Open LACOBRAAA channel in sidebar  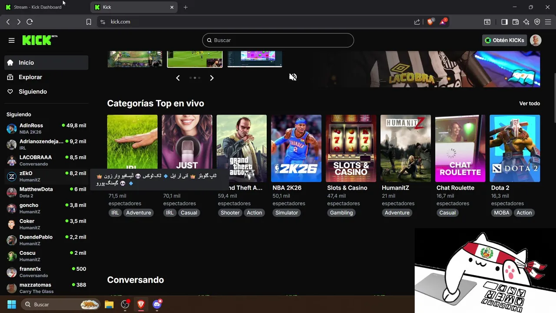[46, 160]
